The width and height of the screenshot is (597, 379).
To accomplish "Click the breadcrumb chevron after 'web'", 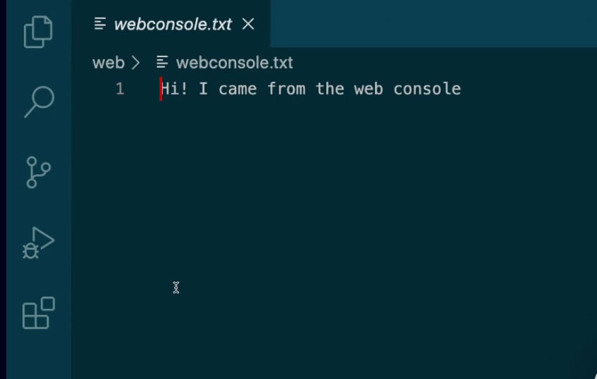I will pyautogui.click(x=136, y=63).
